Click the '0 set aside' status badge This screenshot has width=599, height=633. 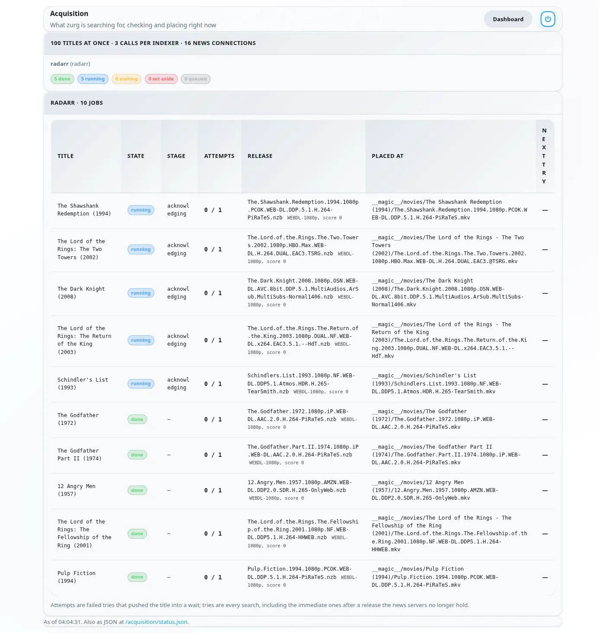click(x=161, y=79)
